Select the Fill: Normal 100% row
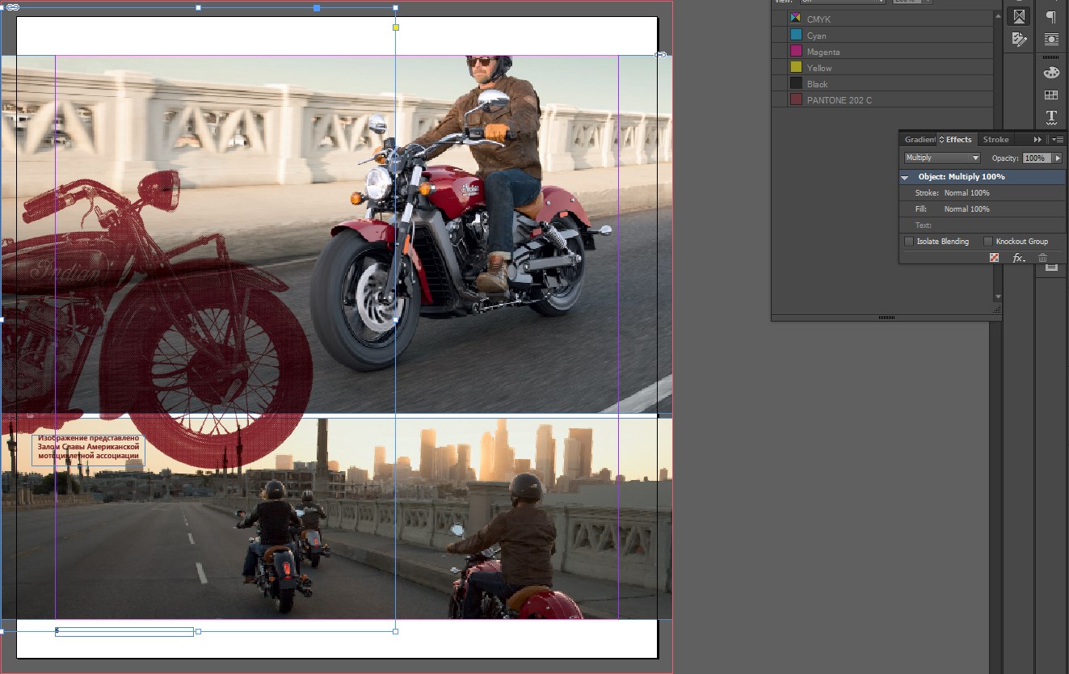This screenshot has width=1069, height=674. [x=982, y=209]
